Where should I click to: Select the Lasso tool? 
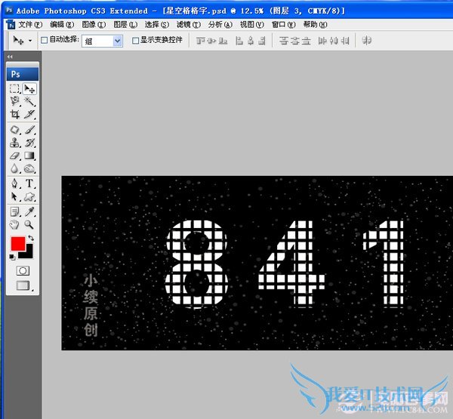[x=14, y=101]
